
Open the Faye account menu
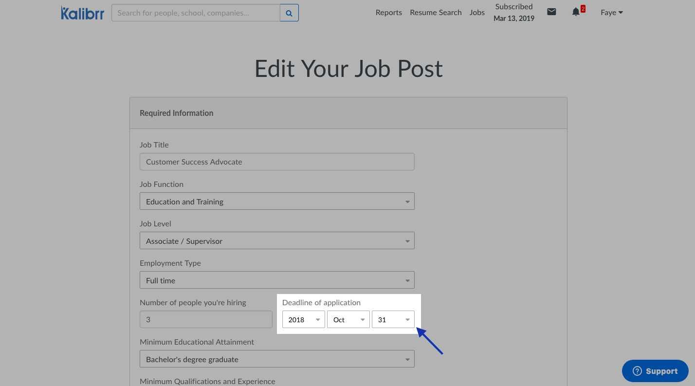tap(612, 13)
